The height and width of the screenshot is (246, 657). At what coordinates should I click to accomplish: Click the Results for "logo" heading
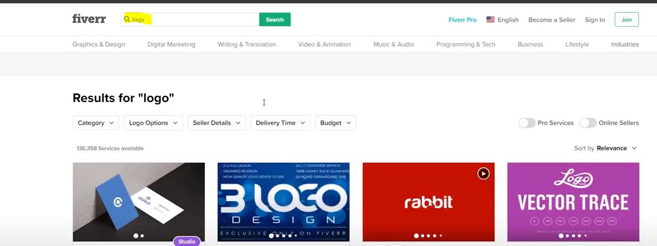[x=123, y=98]
